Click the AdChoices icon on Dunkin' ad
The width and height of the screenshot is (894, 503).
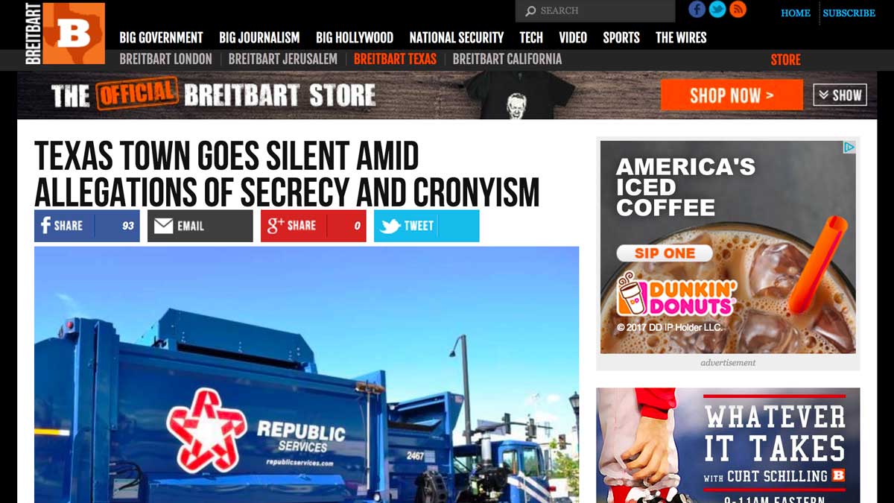pyautogui.click(x=849, y=148)
